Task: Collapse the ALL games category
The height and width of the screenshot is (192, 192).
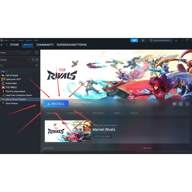Action: pos(3,71)
